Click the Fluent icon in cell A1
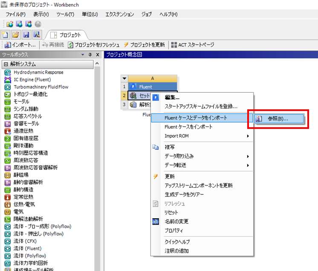The height and width of the screenshot is (271, 318). coord(133,87)
